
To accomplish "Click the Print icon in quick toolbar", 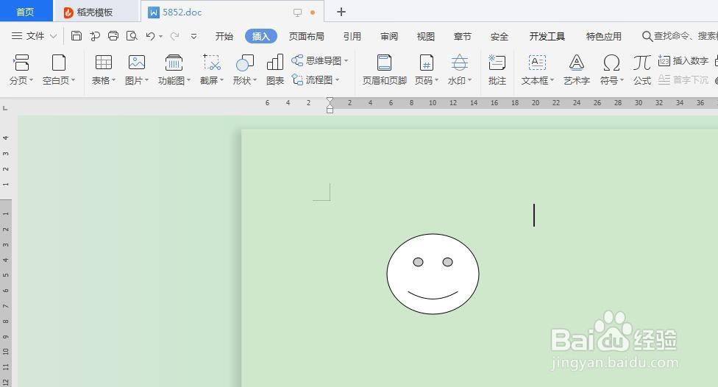I will click(x=113, y=36).
